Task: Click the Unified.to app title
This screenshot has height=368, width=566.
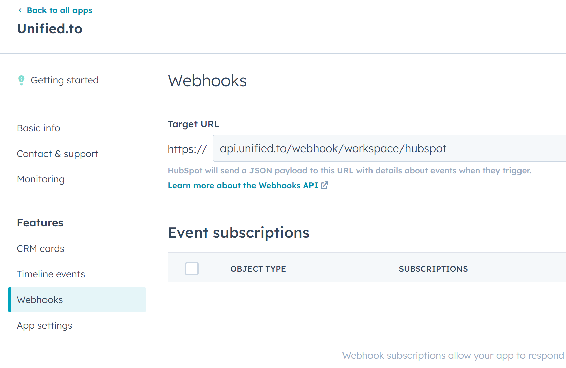Action: [x=50, y=29]
